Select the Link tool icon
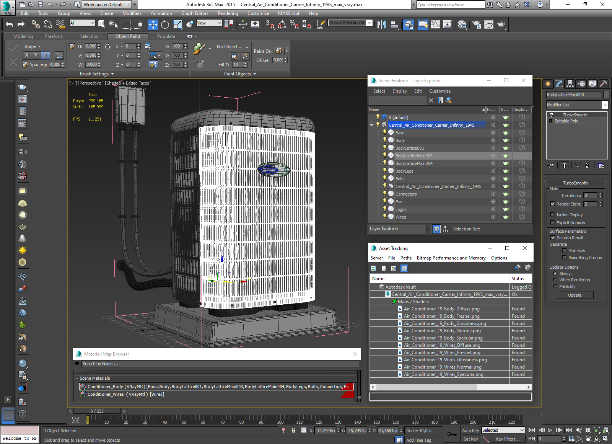The width and height of the screenshot is (612, 444). (x=36, y=24)
